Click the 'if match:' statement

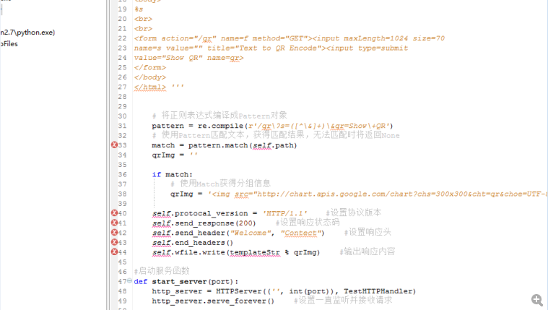[173, 174]
